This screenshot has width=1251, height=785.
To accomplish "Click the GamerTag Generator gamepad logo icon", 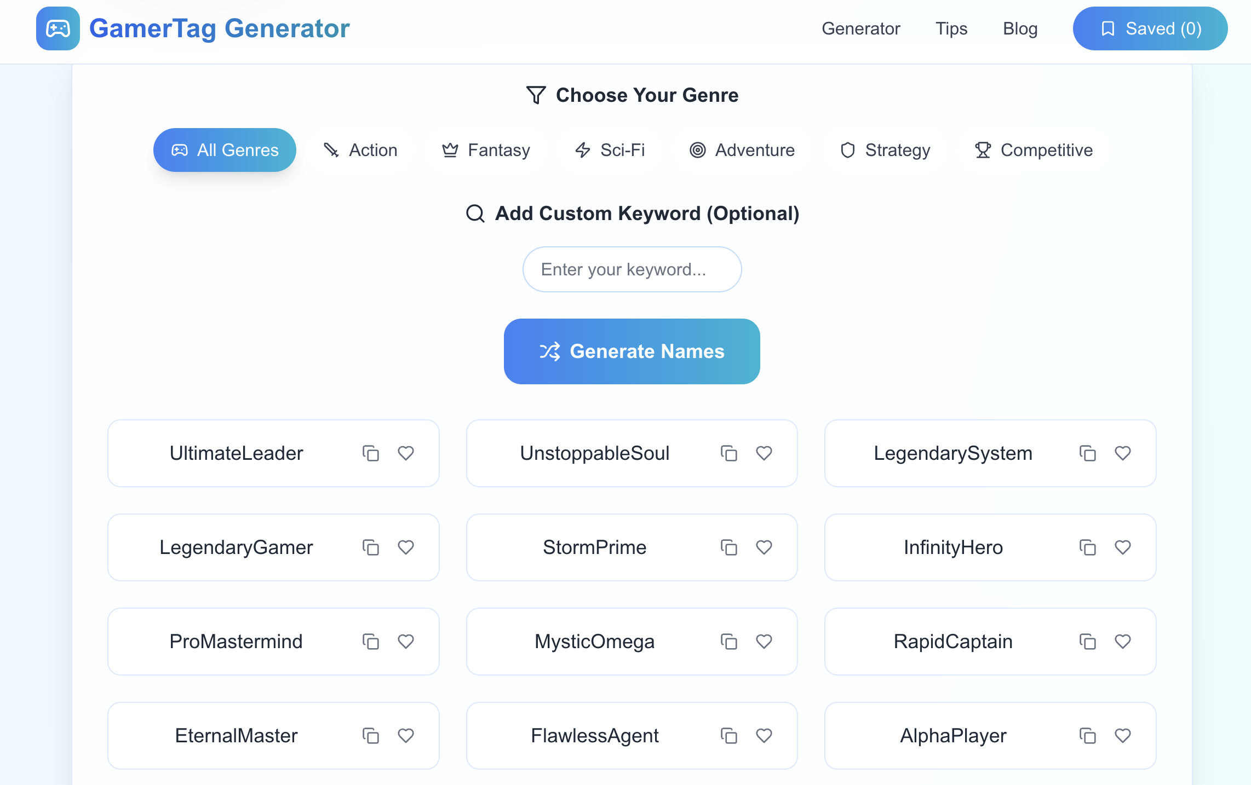I will click(x=57, y=28).
